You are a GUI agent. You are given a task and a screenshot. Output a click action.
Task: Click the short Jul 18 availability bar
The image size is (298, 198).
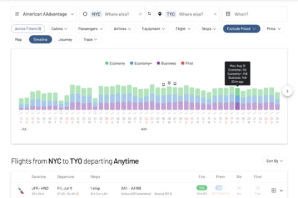coord(61,105)
